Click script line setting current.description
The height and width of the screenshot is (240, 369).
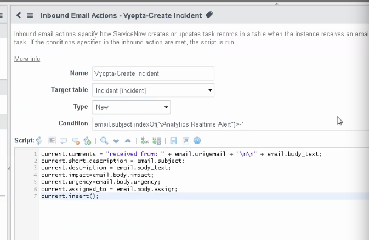(106, 168)
